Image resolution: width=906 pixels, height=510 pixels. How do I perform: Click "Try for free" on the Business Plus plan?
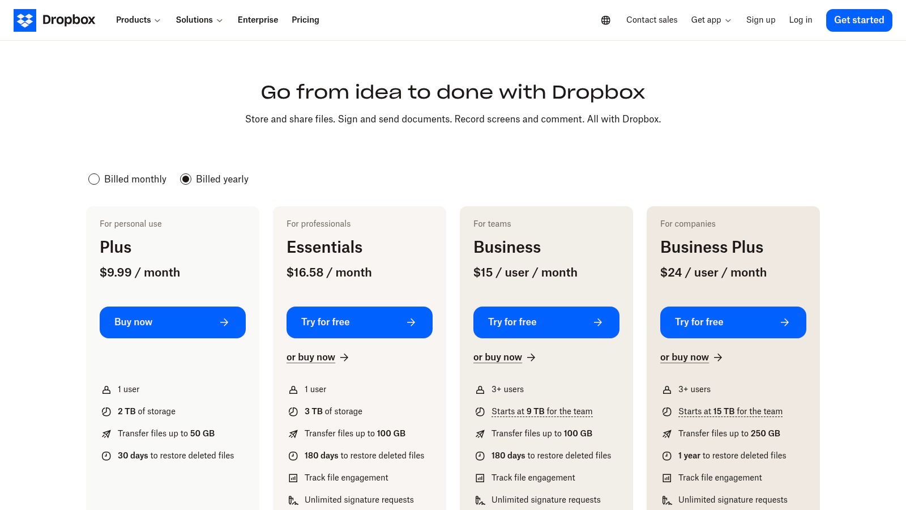coord(733,322)
